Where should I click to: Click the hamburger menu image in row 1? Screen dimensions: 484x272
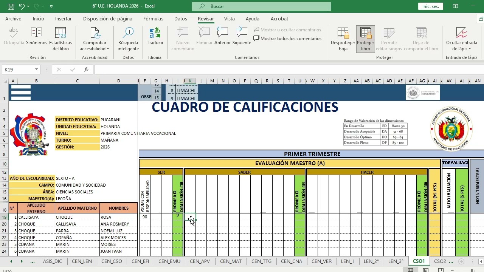point(21,92)
